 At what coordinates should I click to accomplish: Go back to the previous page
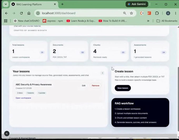pyautogui.click(x=6, y=13)
